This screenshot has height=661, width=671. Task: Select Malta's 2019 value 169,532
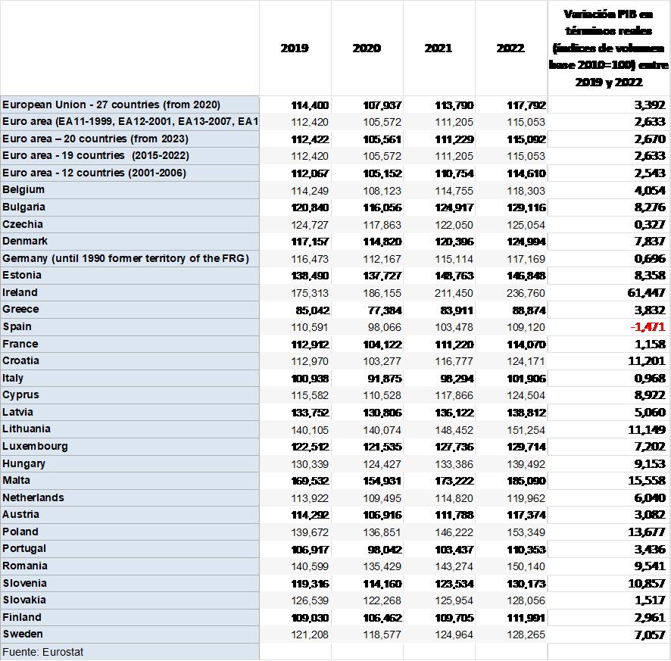click(x=311, y=481)
